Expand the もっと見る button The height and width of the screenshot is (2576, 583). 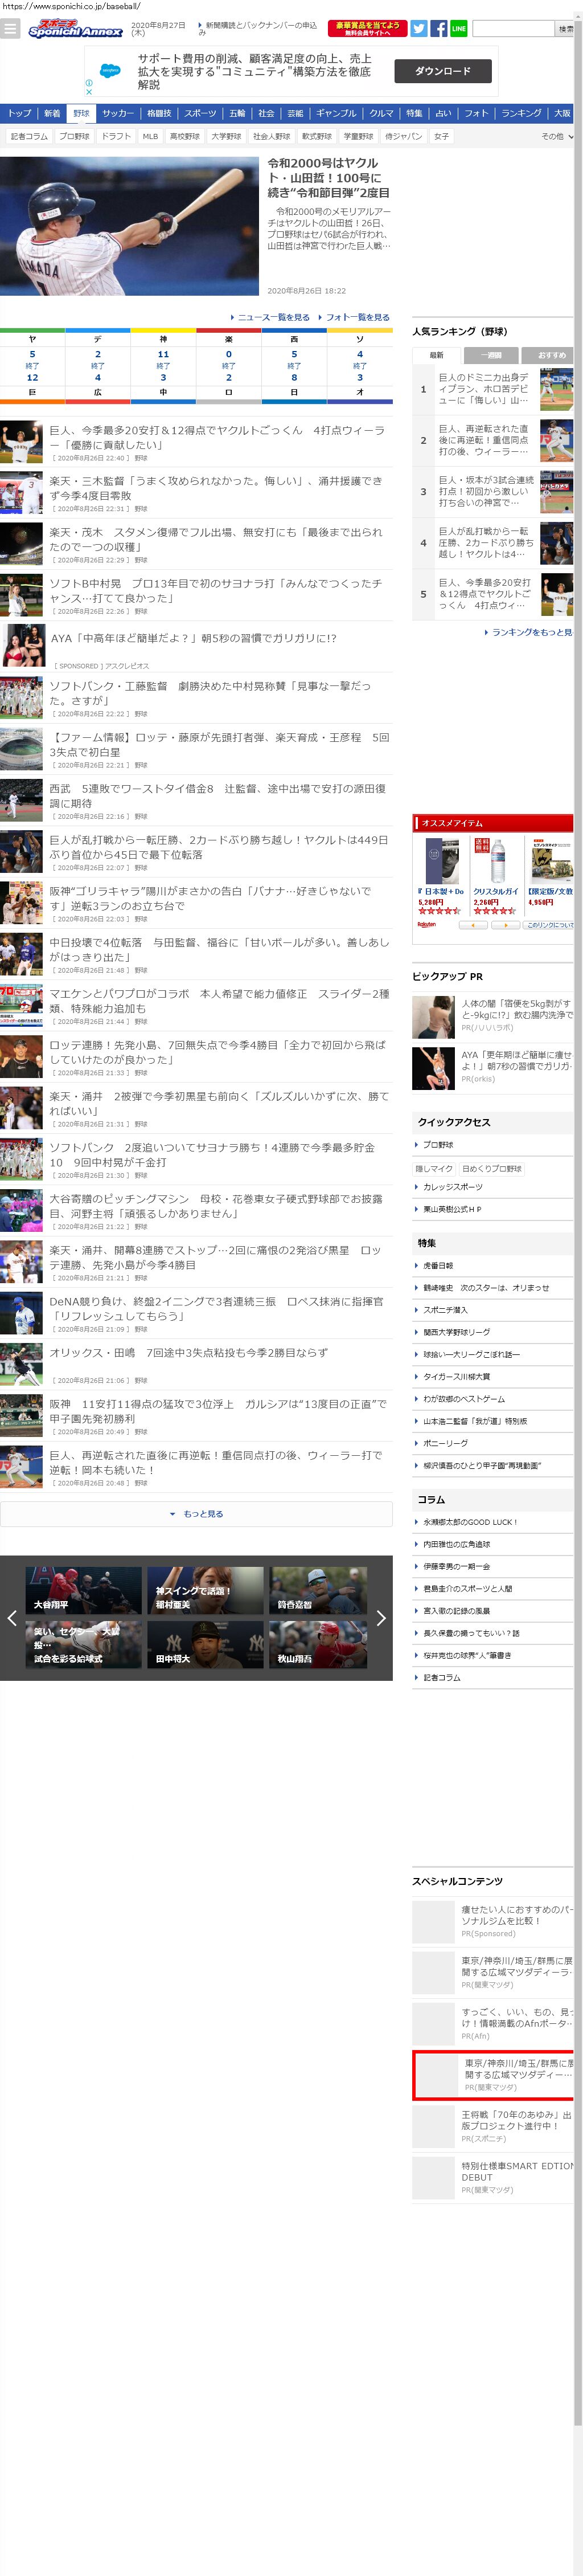(196, 1513)
